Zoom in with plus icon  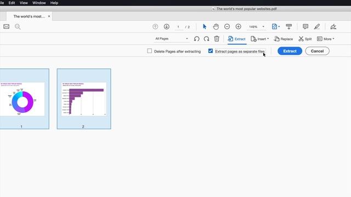(x=238, y=27)
